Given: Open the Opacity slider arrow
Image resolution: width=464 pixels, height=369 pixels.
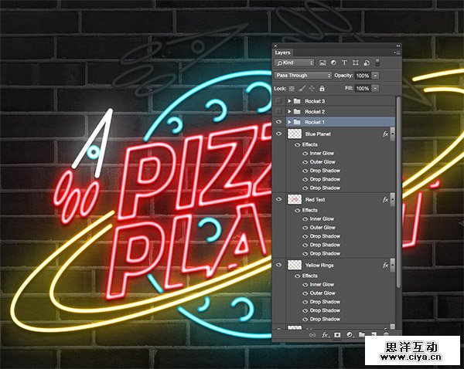Looking at the screenshot, I should [376, 76].
